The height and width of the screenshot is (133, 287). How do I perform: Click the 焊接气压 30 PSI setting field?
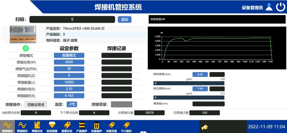(69, 69)
